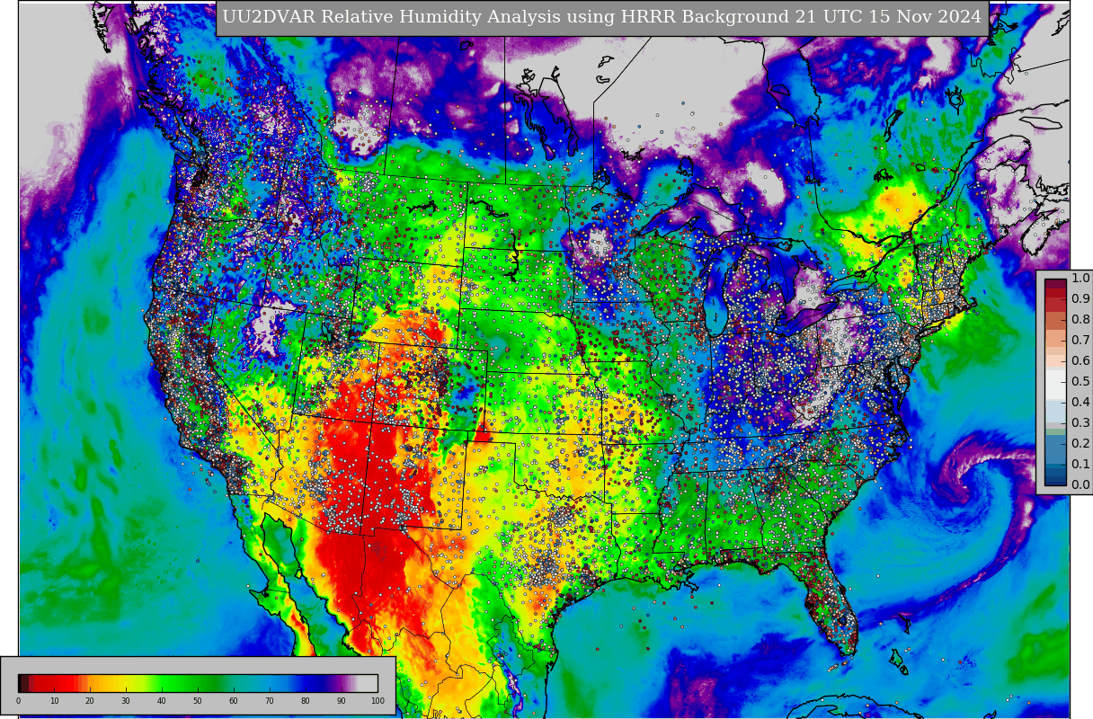Click the 0.2 label on right color scale
The width and height of the screenshot is (1093, 719).
1080,443
